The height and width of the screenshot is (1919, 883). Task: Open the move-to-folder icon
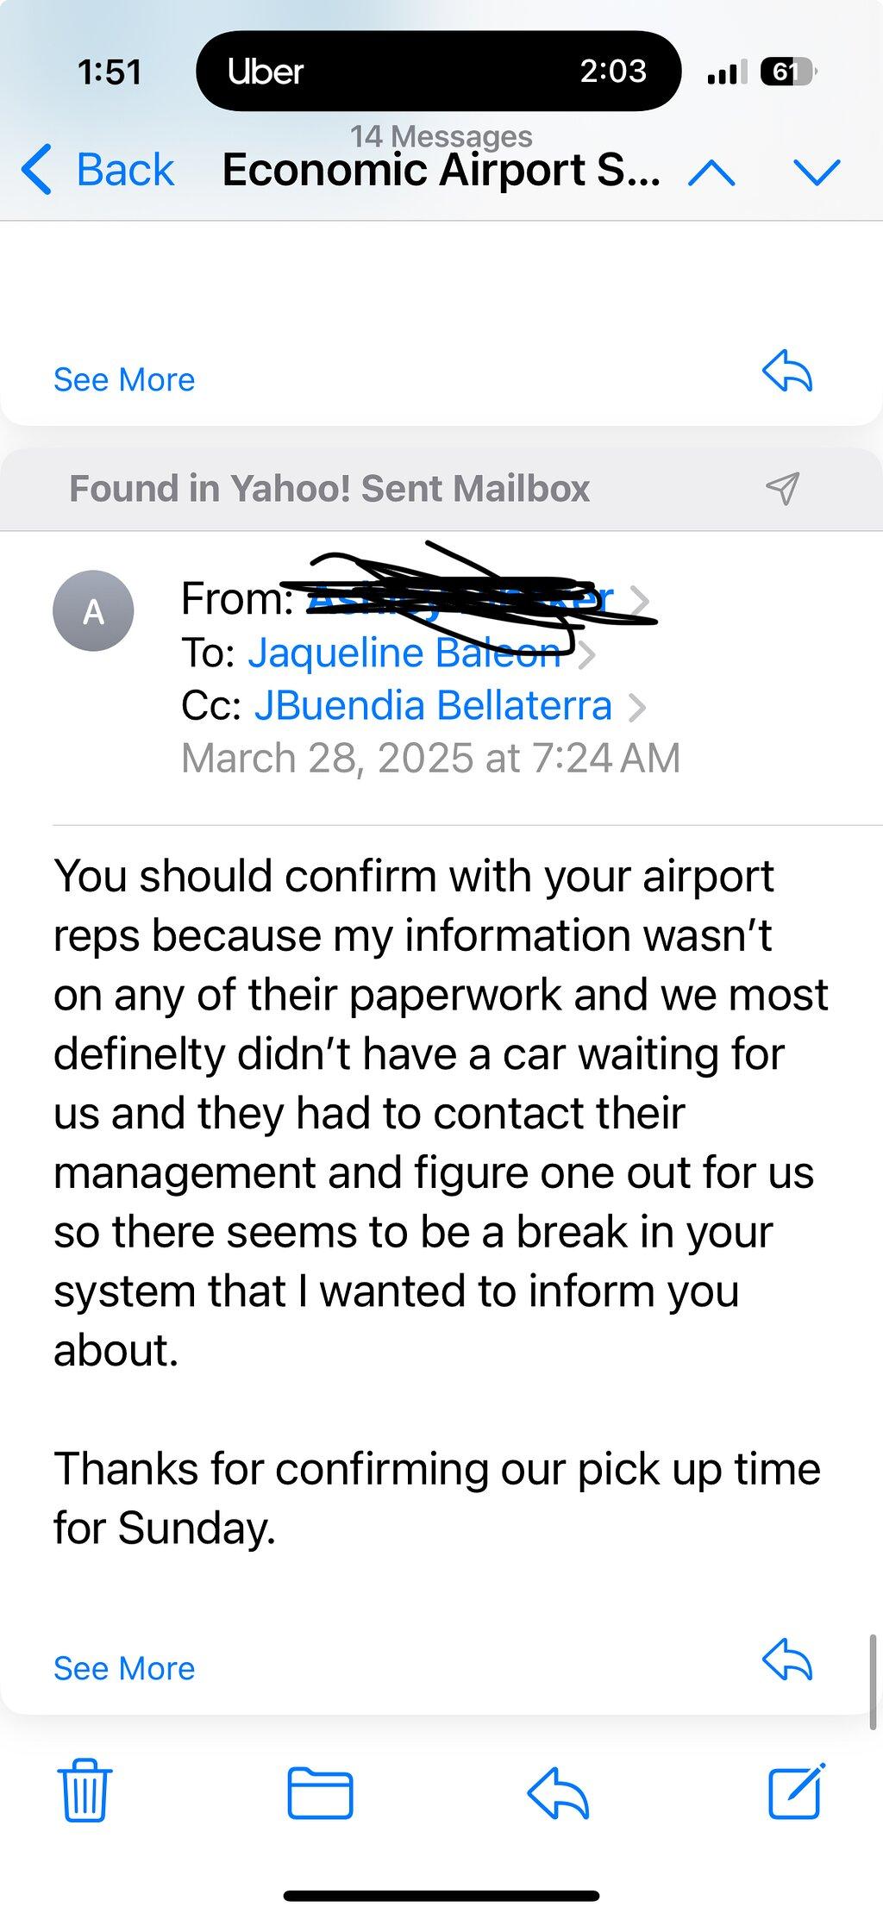(320, 1792)
